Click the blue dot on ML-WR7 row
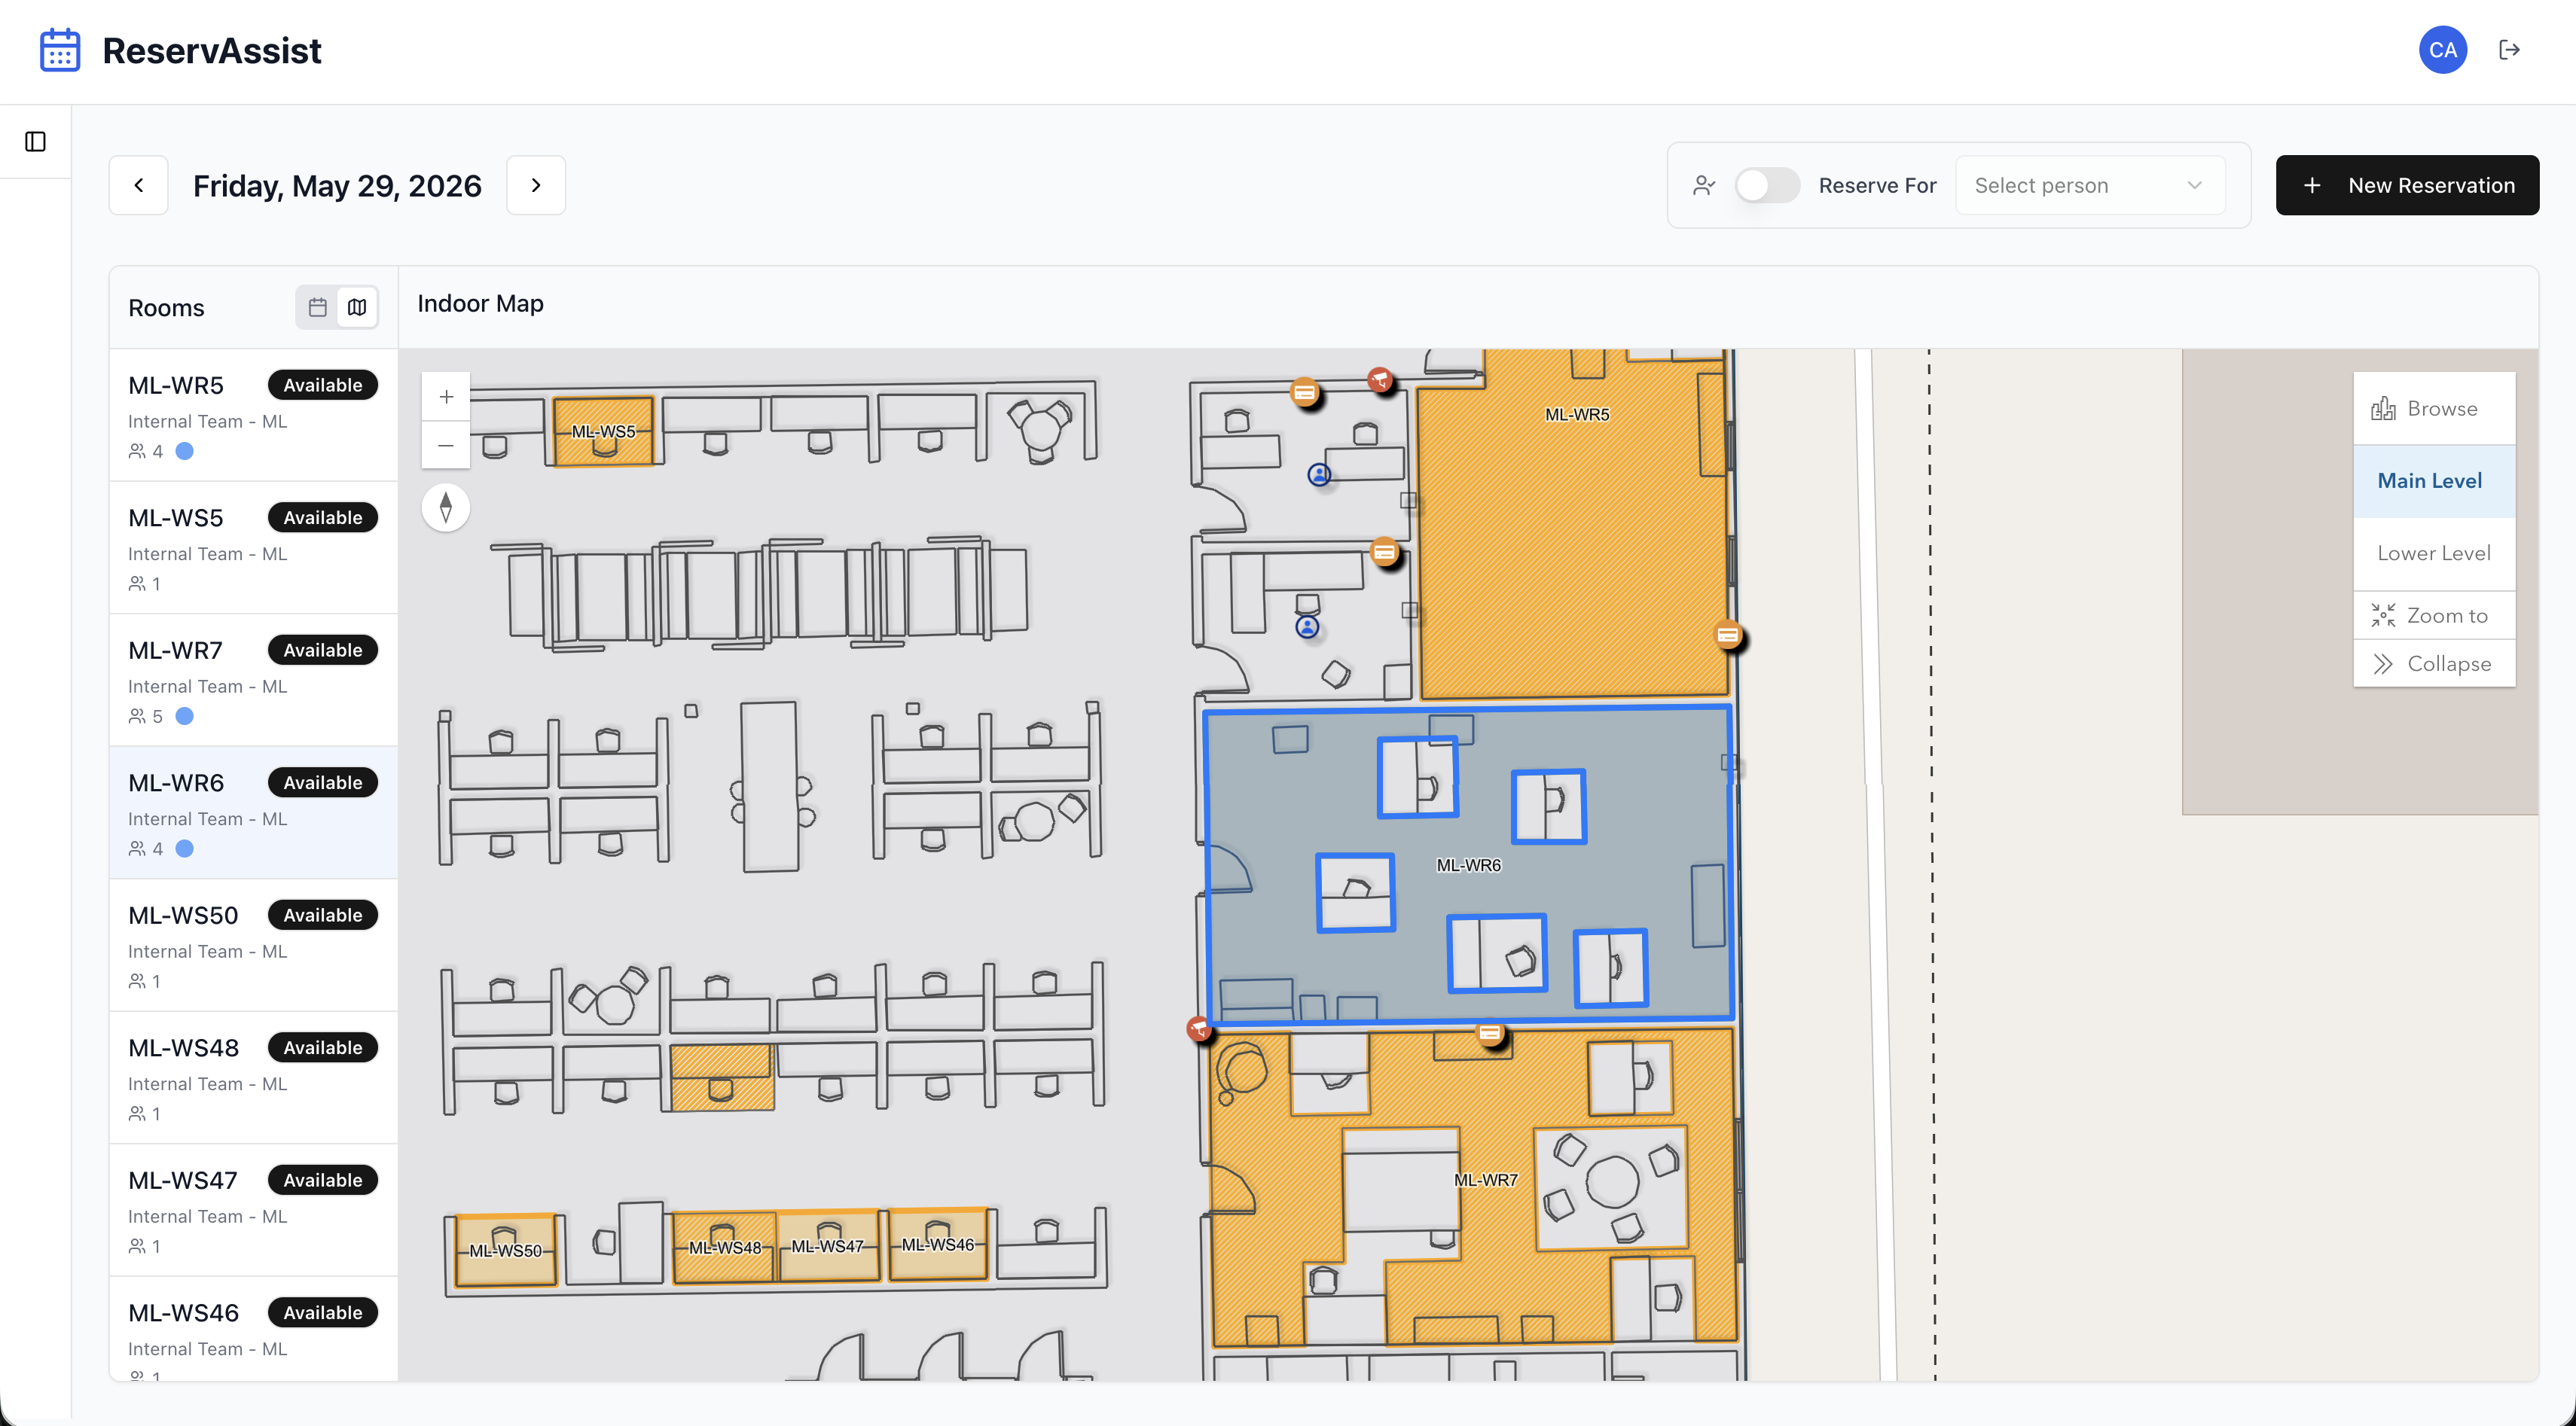This screenshot has height=1426, width=2576. pos(184,717)
